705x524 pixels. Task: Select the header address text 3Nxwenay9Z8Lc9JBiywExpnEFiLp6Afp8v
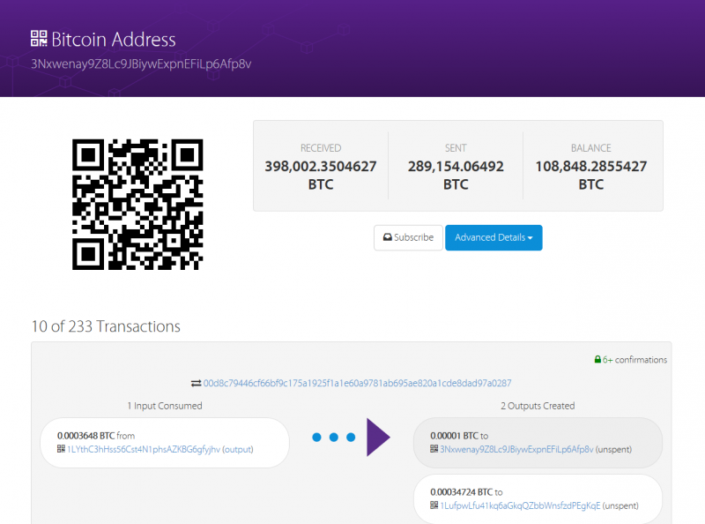[x=141, y=64]
